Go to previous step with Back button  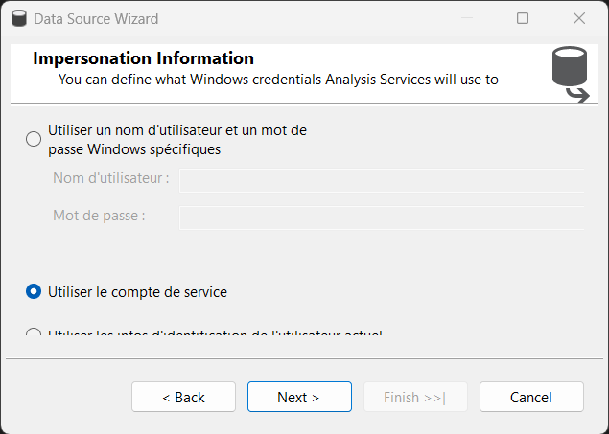[x=183, y=397]
